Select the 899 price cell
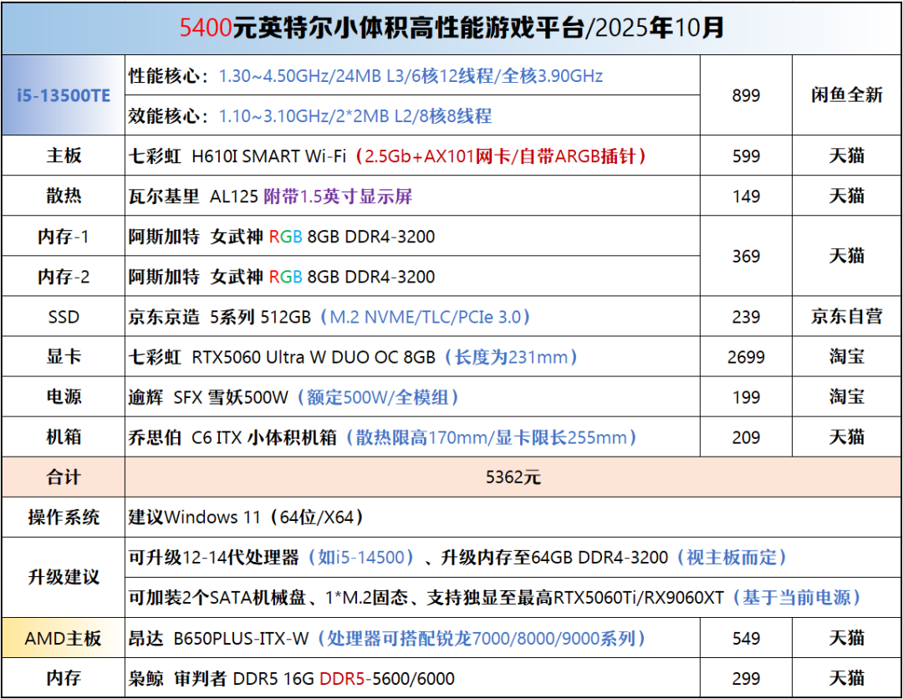This screenshot has height=699, width=903. point(746,95)
